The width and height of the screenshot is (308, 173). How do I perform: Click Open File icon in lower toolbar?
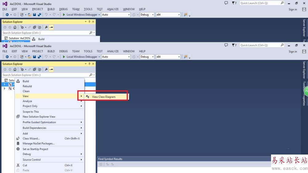click(30, 57)
